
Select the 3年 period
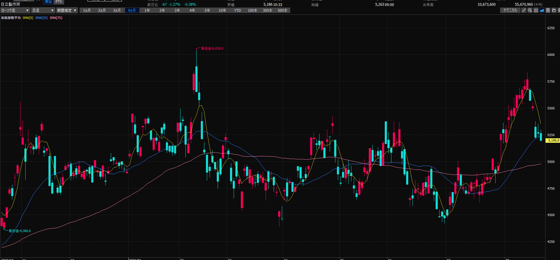pyautogui.click(x=177, y=10)
